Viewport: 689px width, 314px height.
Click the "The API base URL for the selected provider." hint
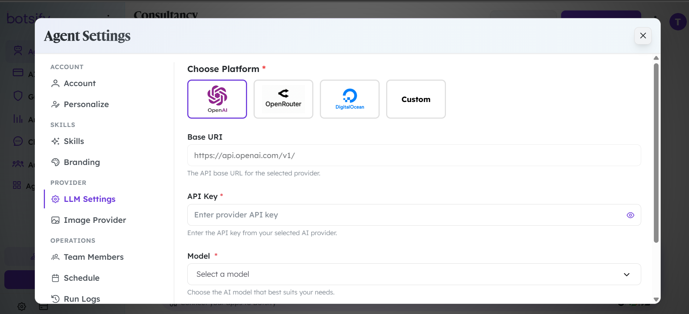[254, 173]
